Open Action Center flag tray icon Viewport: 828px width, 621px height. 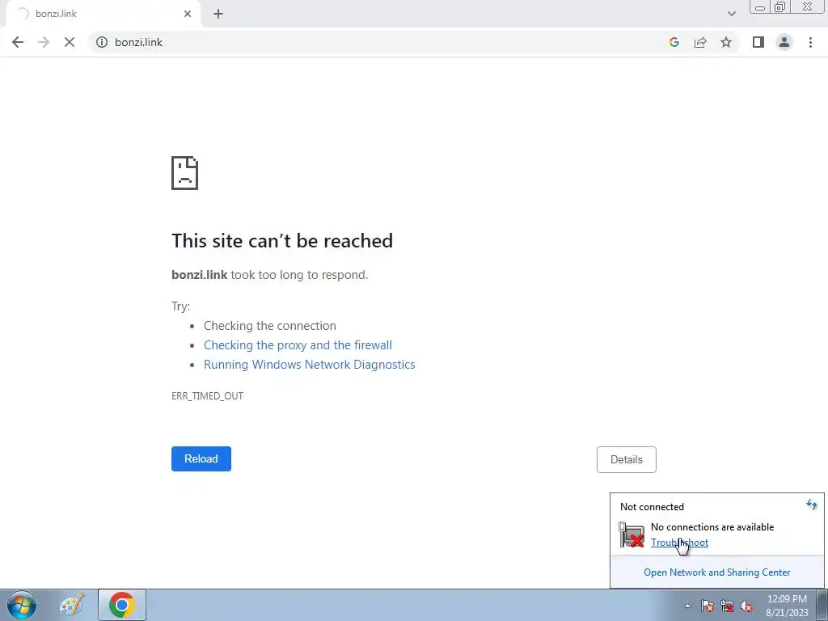[708, 606]
